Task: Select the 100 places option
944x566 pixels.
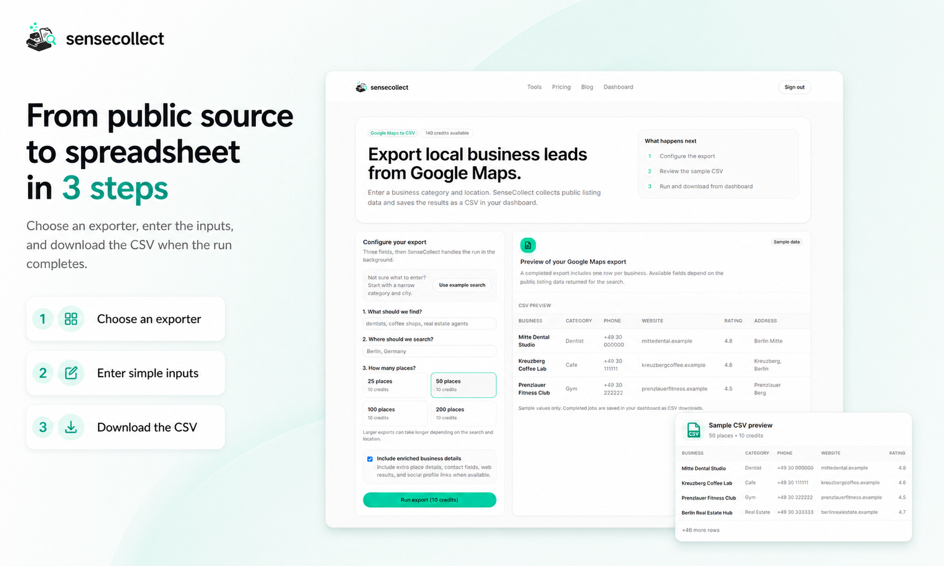Action: pyautogui.click(x=395, y=413)
